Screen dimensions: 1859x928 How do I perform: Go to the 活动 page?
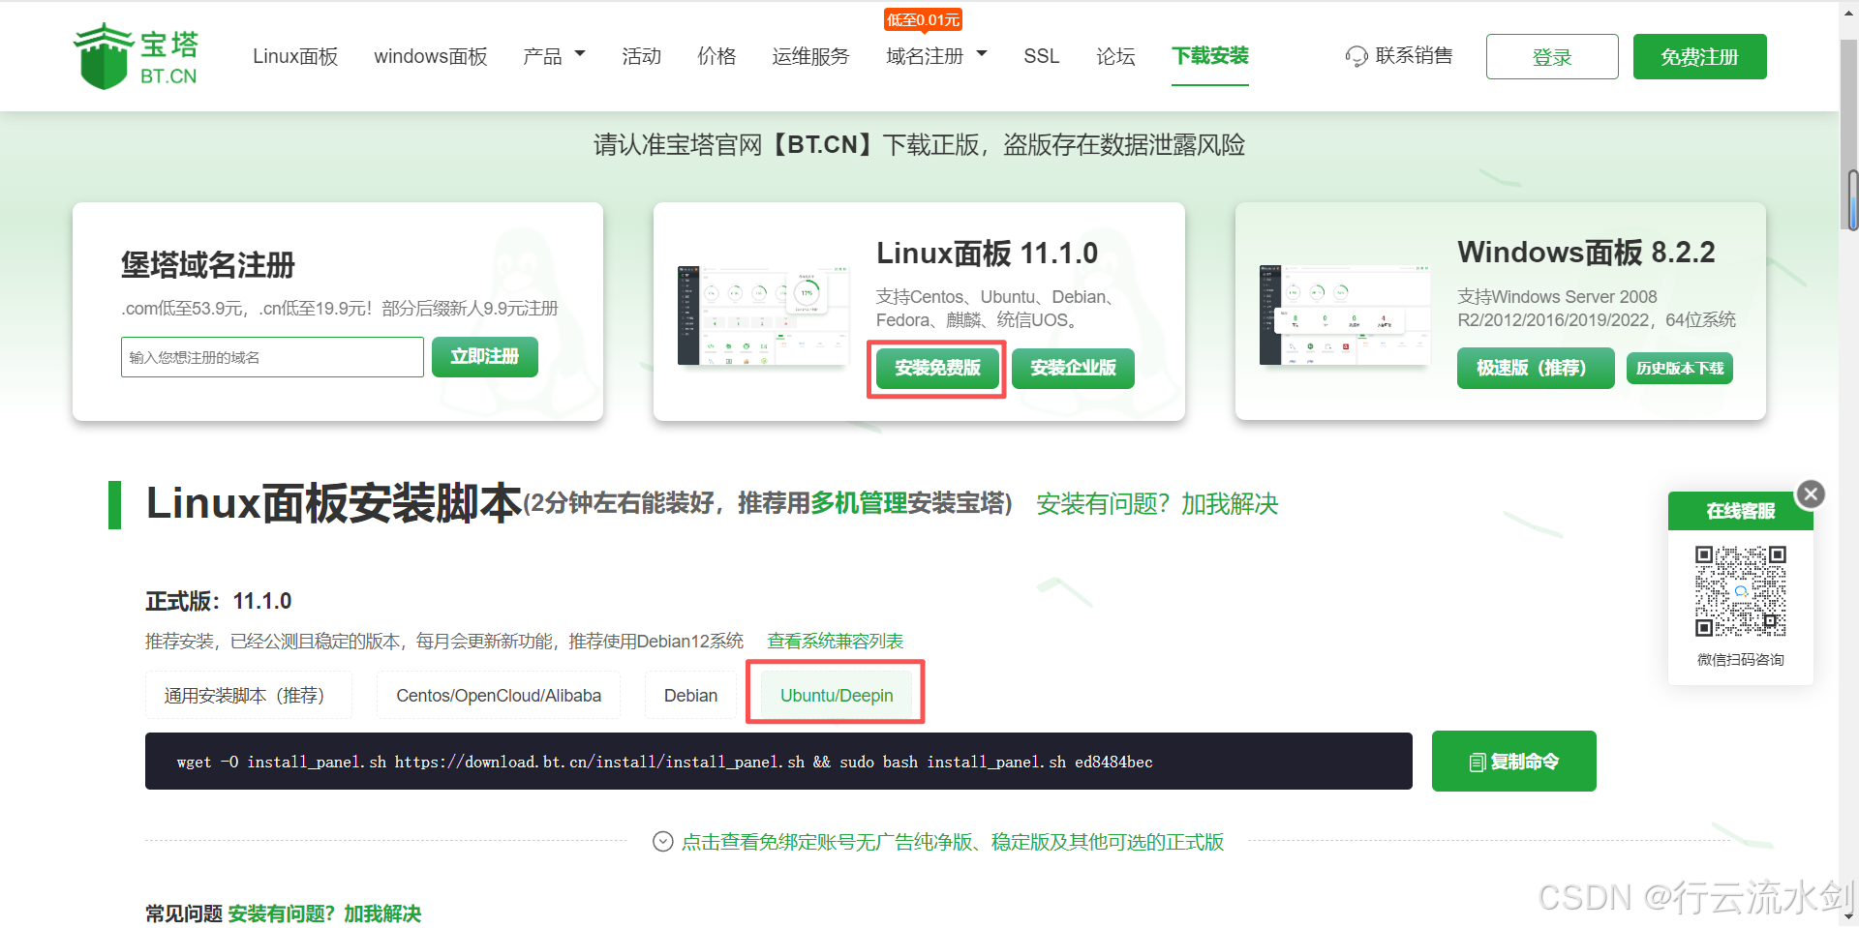[x=641, y=56]
